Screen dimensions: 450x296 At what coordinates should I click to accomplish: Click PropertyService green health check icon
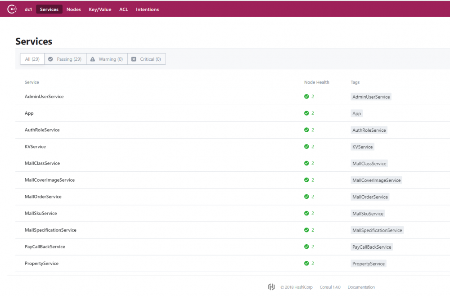click(x=306, y=263)
